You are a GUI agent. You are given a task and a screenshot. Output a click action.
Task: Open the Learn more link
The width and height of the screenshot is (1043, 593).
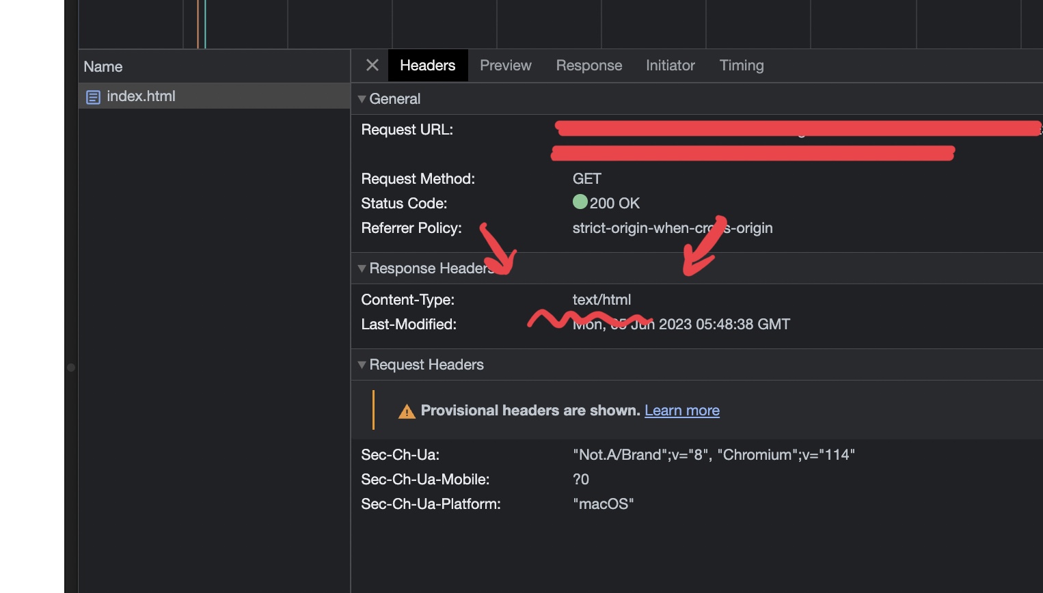(x=681, y=411)
